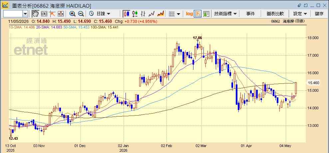The image size is (329, 153).
Task: Click the 01 Apr date label
Action: point(247,146)
